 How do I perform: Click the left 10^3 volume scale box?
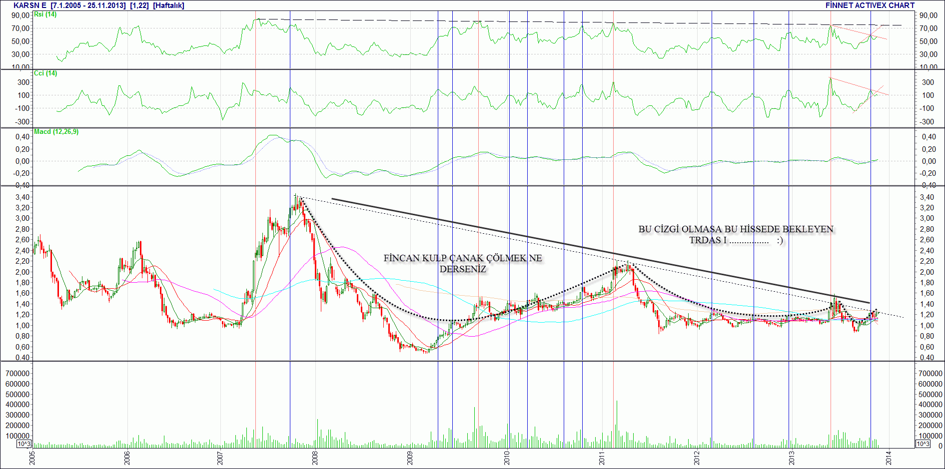click(24, 444)
